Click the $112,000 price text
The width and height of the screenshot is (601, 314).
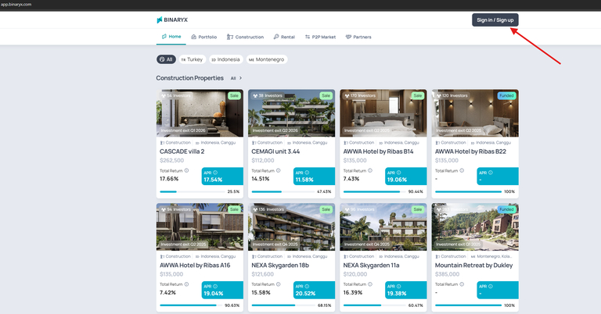[x=263, y=160]
